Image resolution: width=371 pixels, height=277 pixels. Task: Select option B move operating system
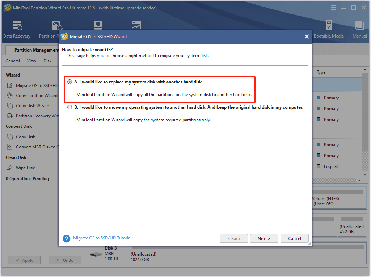(x=69, y=107)
